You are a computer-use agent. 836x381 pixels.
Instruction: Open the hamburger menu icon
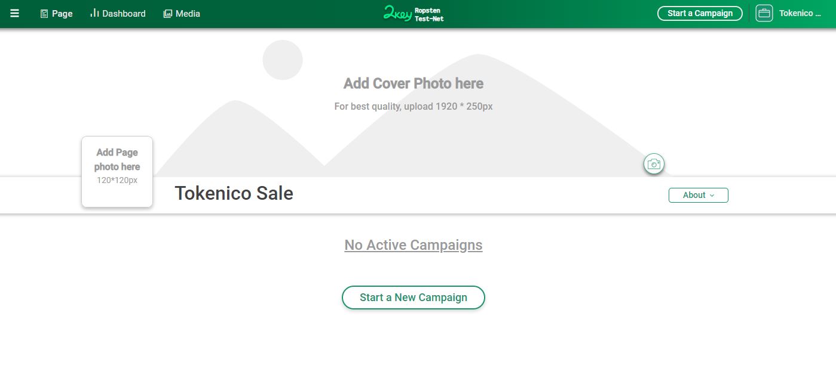(x=14, y=13)
